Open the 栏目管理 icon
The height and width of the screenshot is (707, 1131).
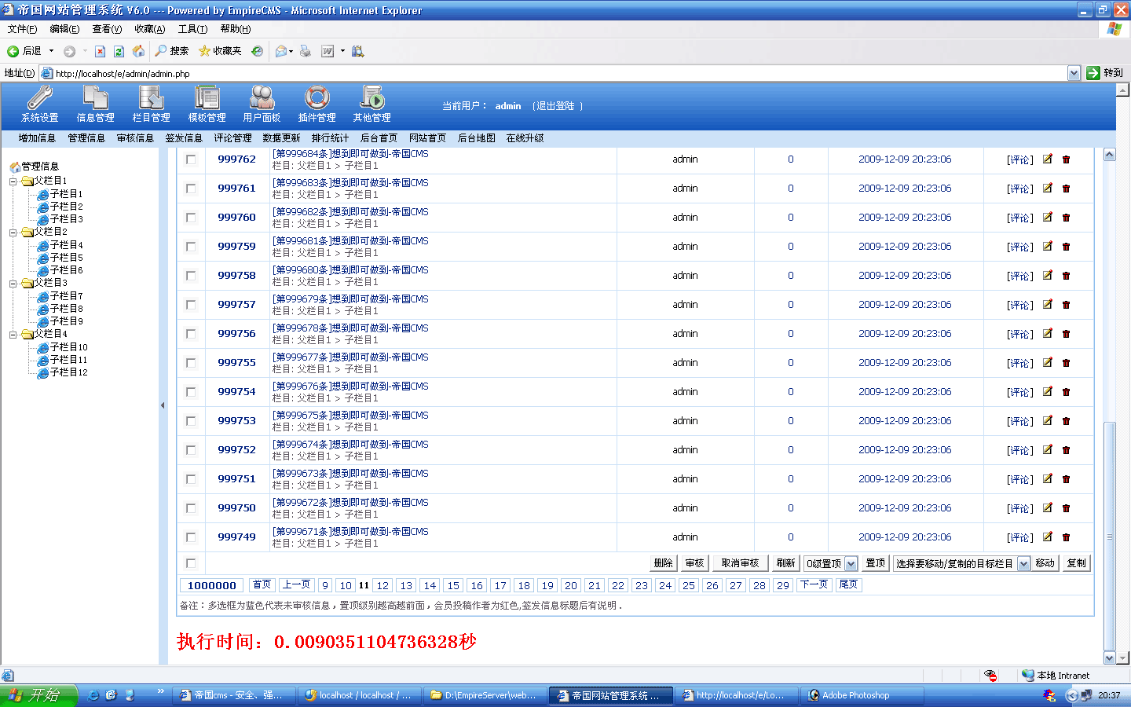[151, 98]
